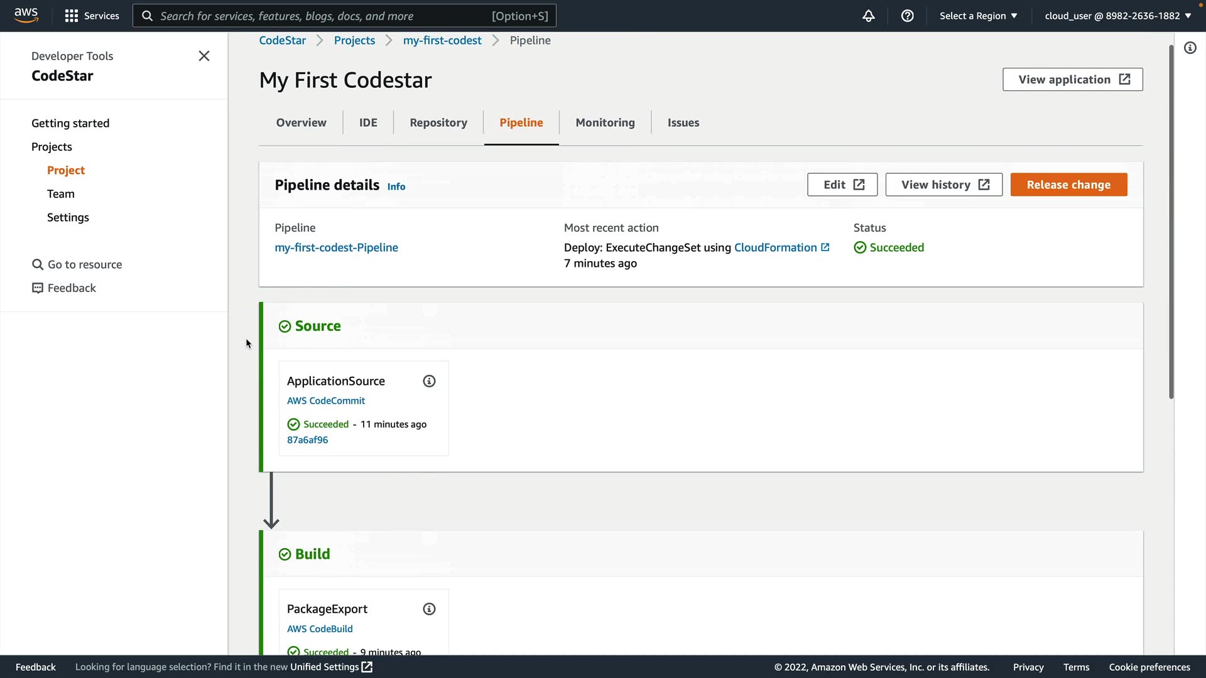Close the Developer Tools sidebar
The image size is (1206, 678).
[204, 56]
